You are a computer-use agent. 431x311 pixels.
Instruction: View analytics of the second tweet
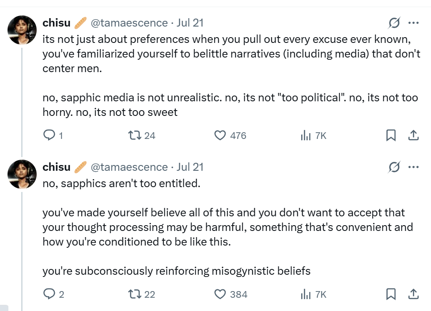[x=306, y=294]
